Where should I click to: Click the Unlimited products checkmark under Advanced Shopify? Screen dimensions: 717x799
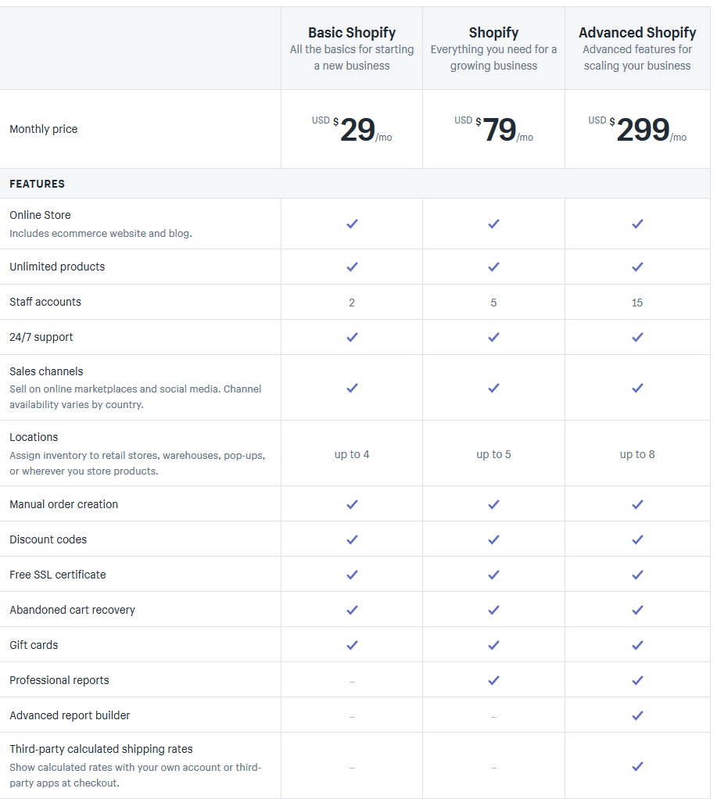click(637, 267)
